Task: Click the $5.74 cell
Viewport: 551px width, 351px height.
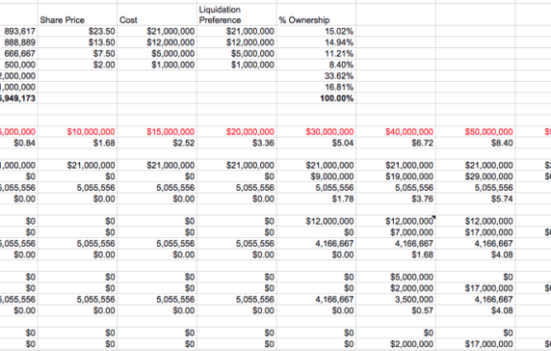Action: coord(476,199)
